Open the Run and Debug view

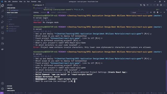[x=2, y=22]
